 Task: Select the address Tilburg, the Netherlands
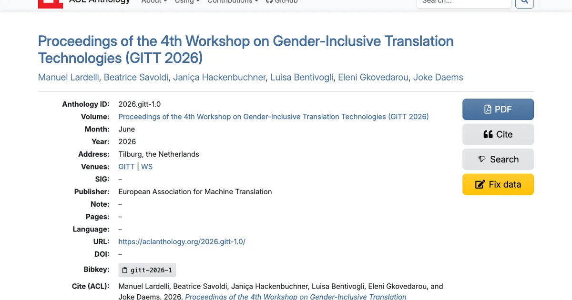(x=159, y=154)
